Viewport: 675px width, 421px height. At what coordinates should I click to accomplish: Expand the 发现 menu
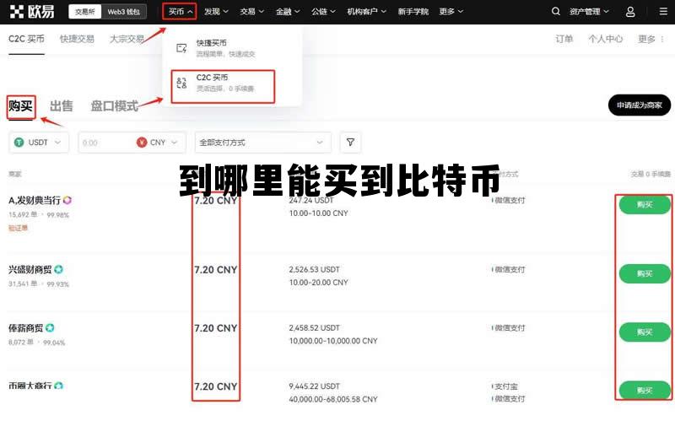click(x=216, y=12)
